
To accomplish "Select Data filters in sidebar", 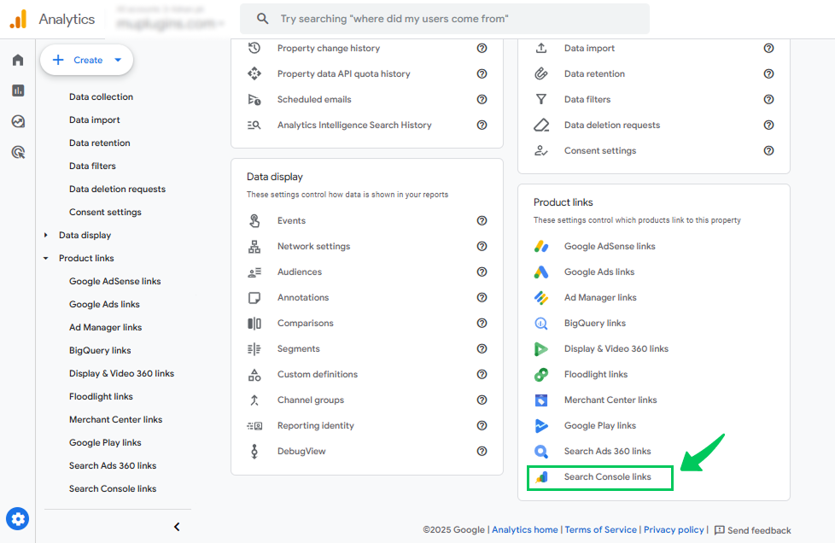I will click(92, 166).
